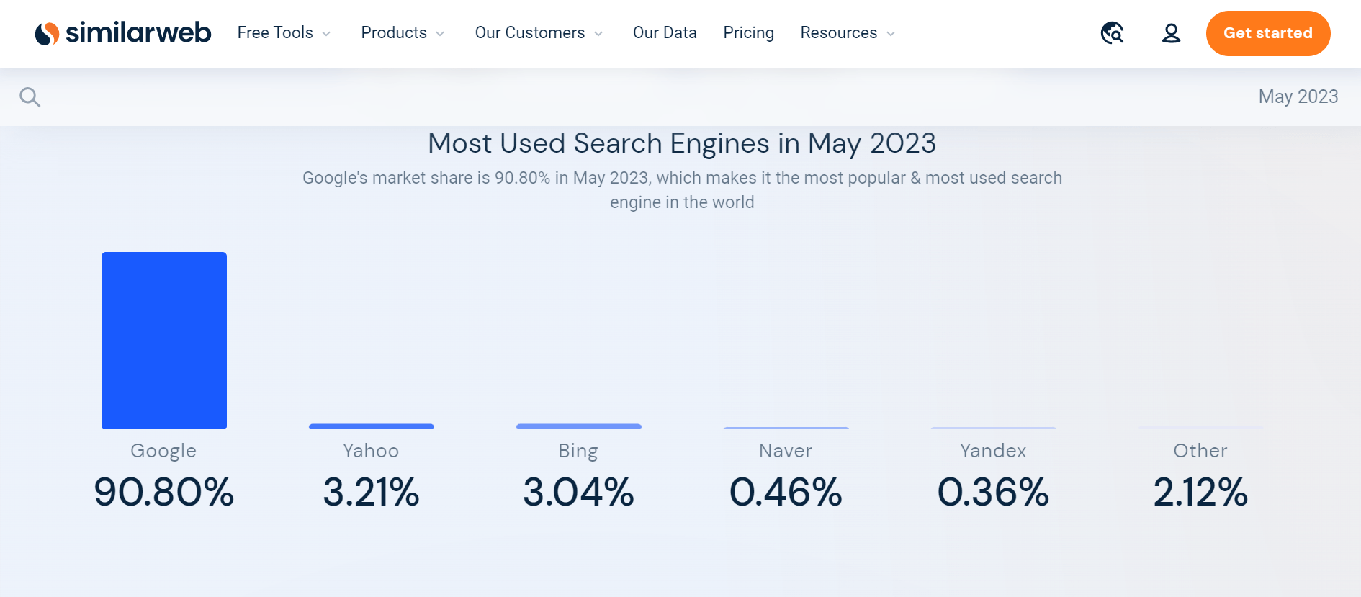The image size is (1361, 597).
Task: Select the May 2023 date label
Action: 1298,96
